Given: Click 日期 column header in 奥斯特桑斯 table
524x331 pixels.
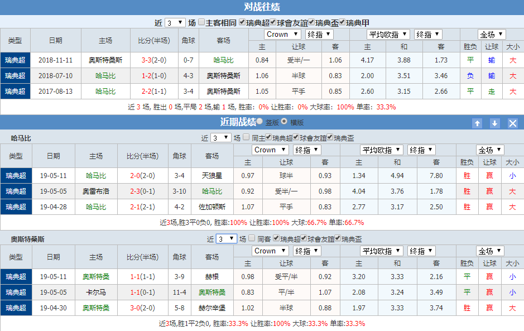Looking at the screenshot, I should (54, 257).
